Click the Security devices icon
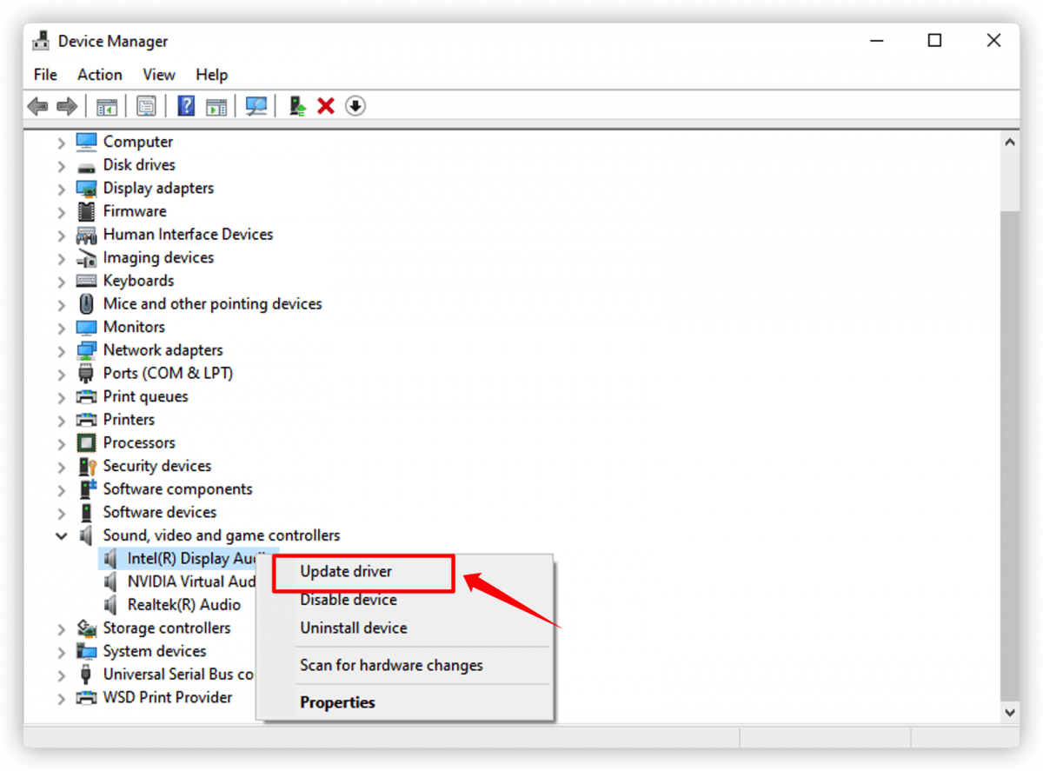The width and height of the screenshot is (1043, 771). pos(86,466)
